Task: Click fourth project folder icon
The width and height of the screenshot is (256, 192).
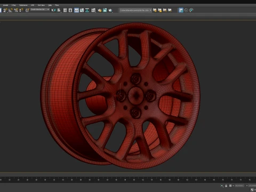Action: (x=170, y=10)
